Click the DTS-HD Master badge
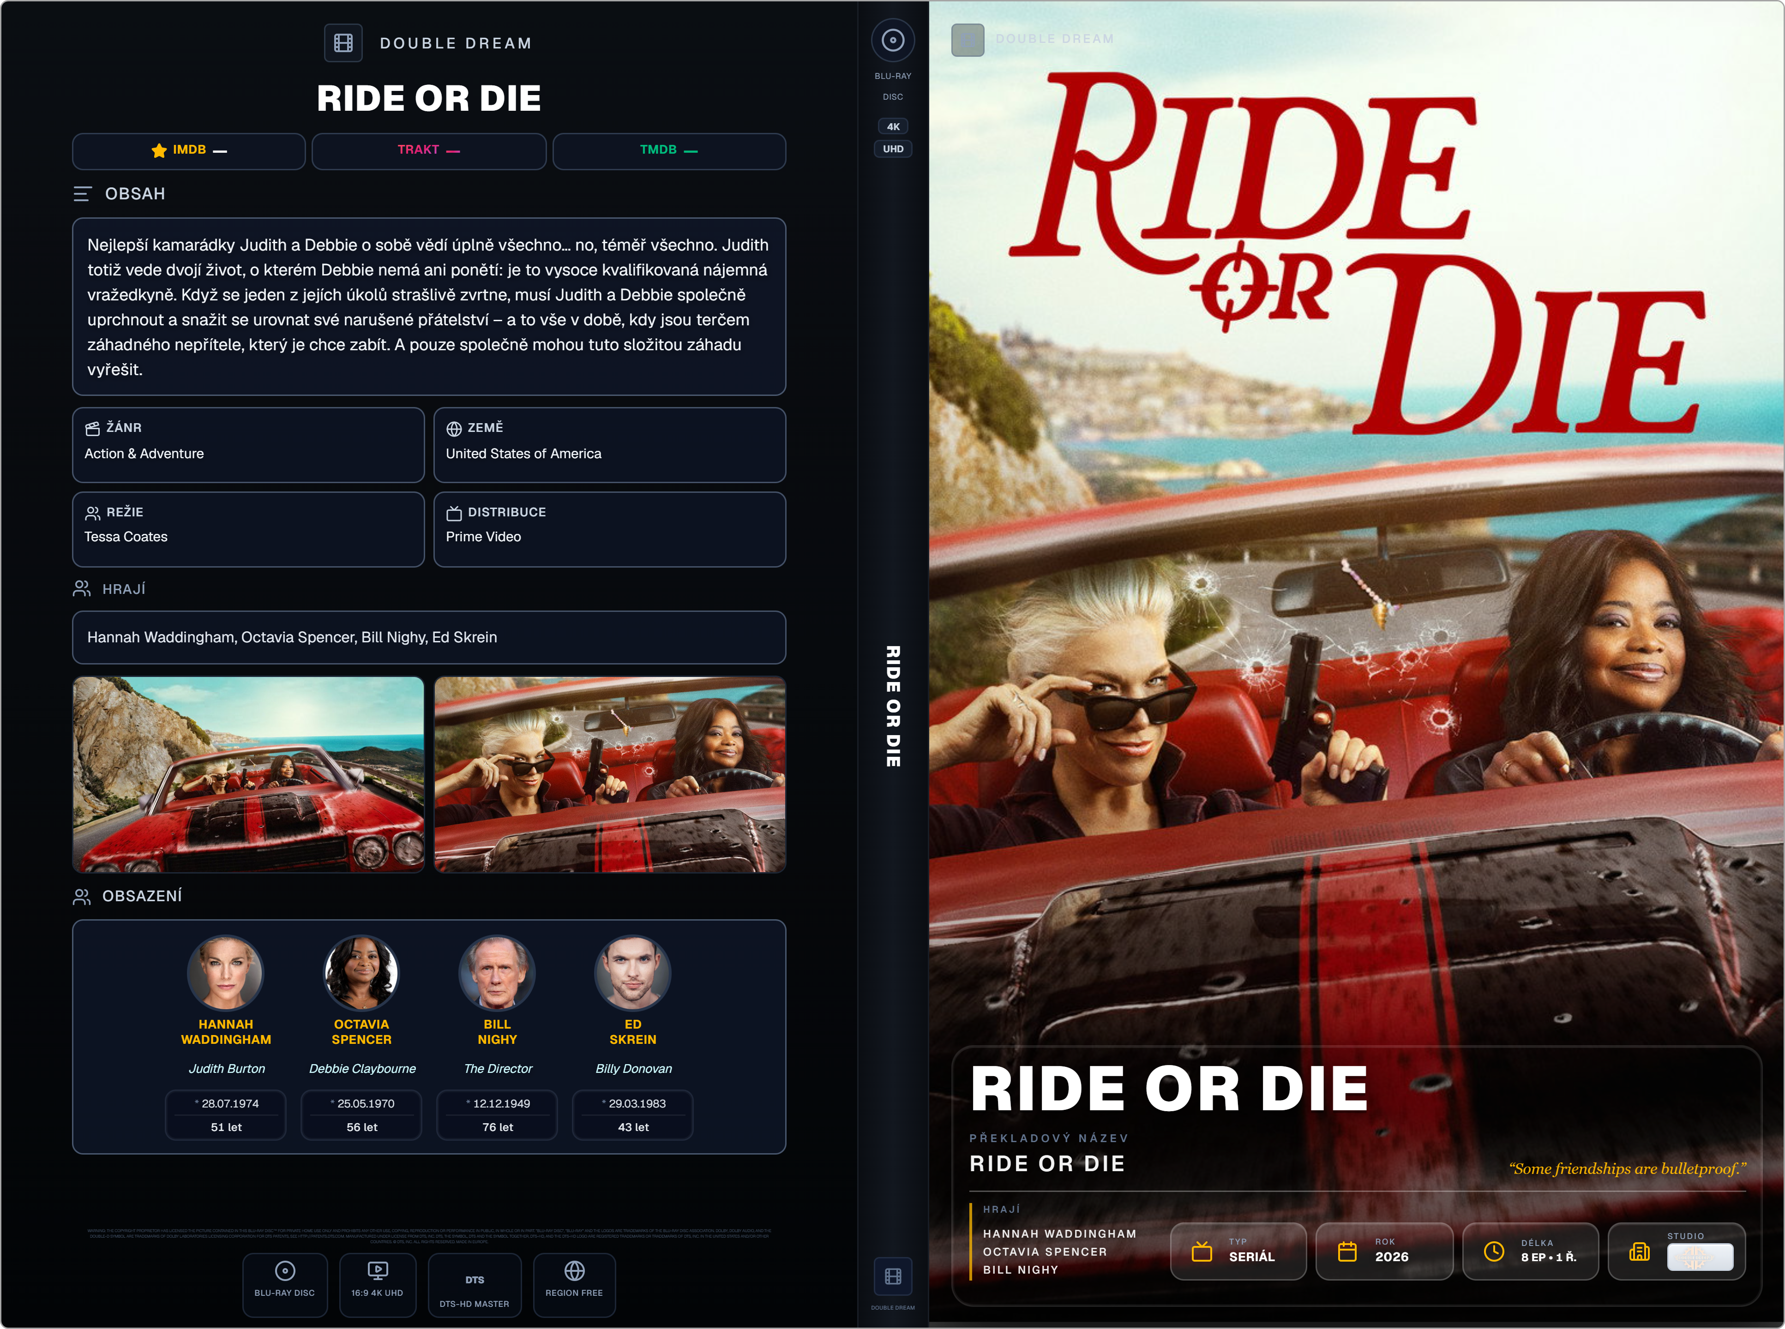The width and height of the screenshot is (1785, 1329). pyautogui.click(x=475, y=1285)
